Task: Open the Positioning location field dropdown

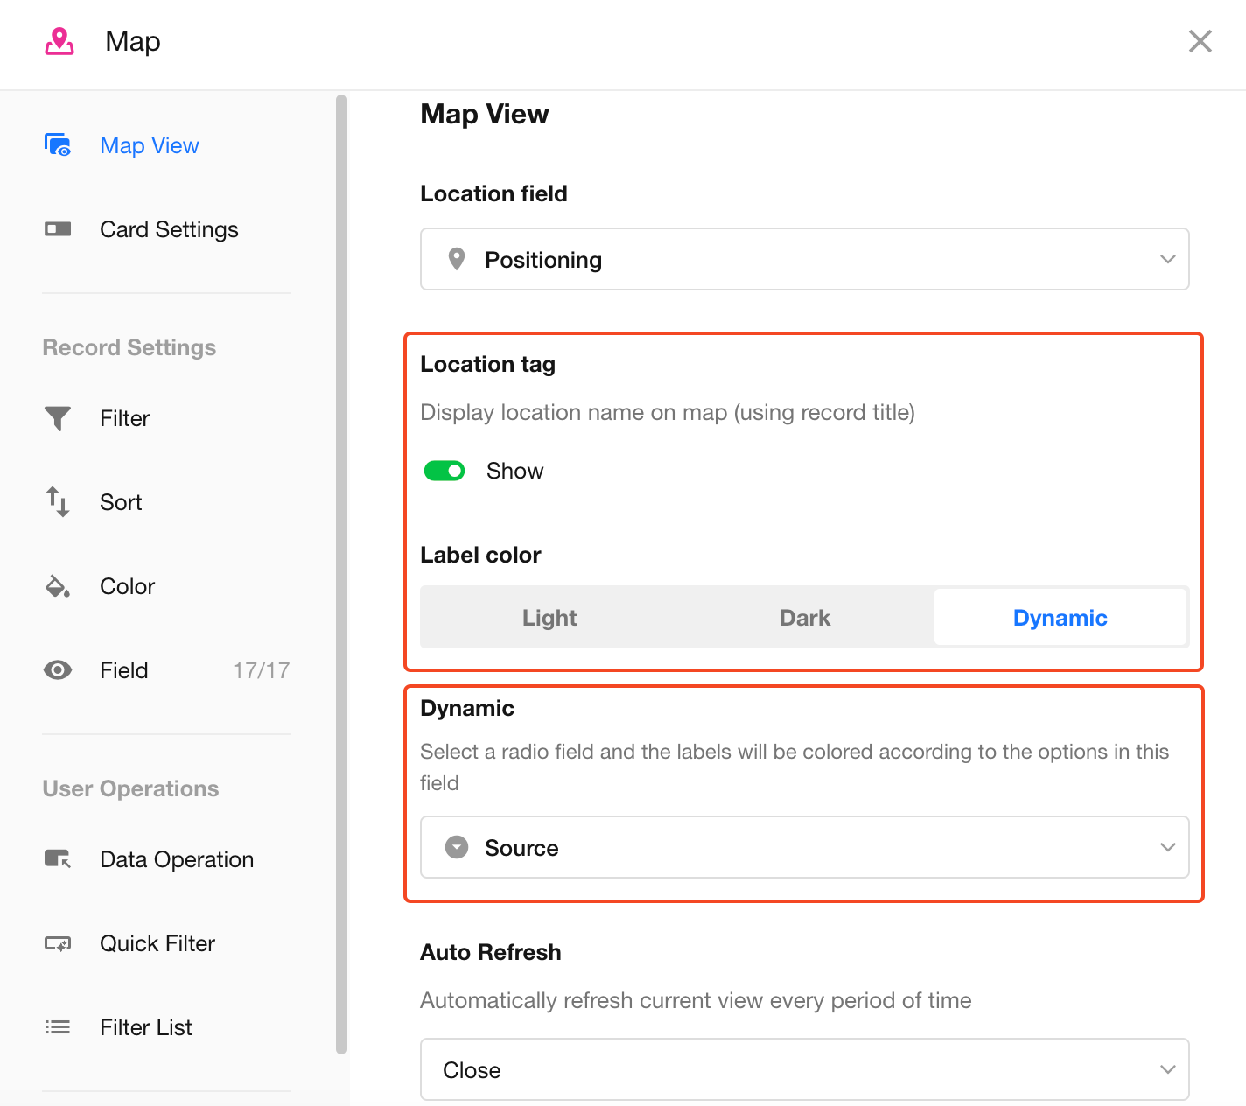Action: pos(804,259)
